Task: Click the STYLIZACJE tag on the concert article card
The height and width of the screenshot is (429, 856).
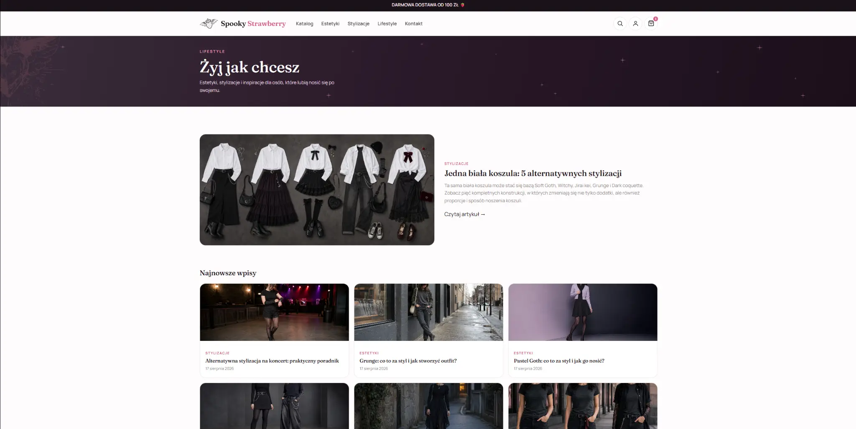Action: tap(217, 353)
